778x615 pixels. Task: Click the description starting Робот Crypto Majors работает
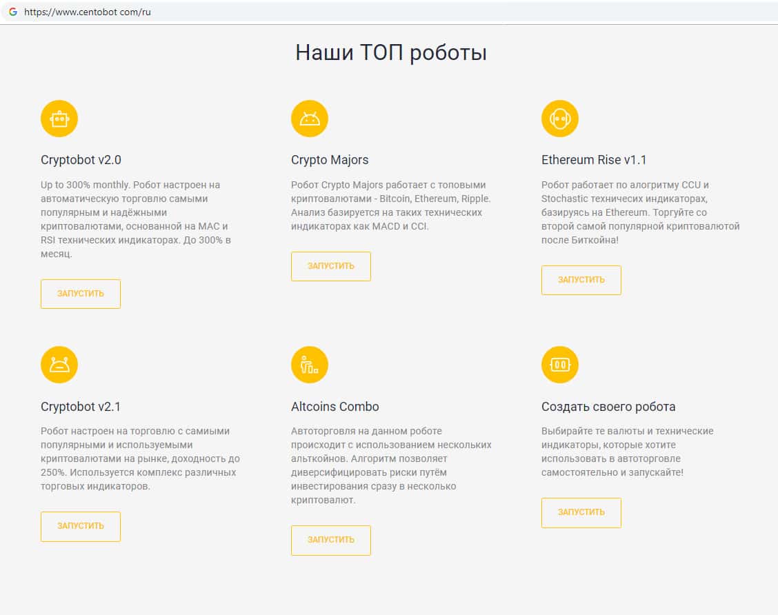pyautogui.click(x=391, y=205)
